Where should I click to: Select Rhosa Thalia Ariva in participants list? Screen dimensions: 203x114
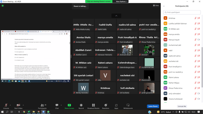pos(182,88)
